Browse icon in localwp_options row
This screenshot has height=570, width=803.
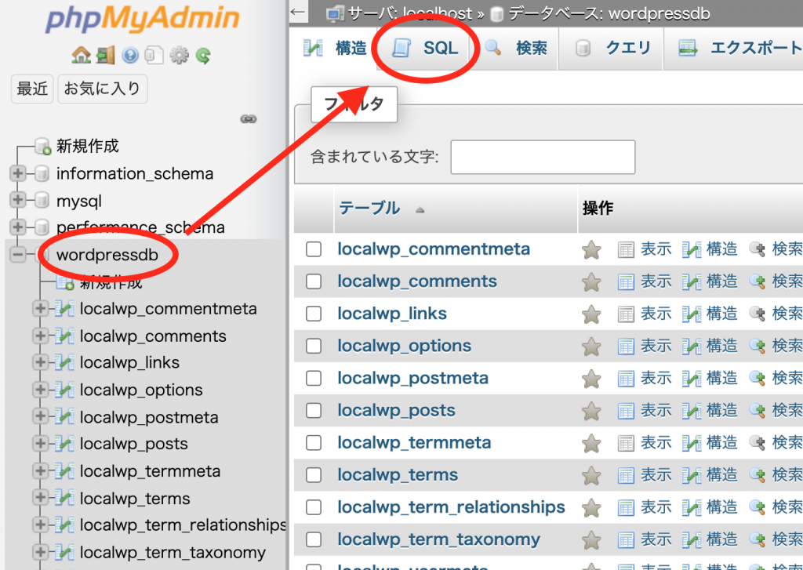click(x=626, y=347)
